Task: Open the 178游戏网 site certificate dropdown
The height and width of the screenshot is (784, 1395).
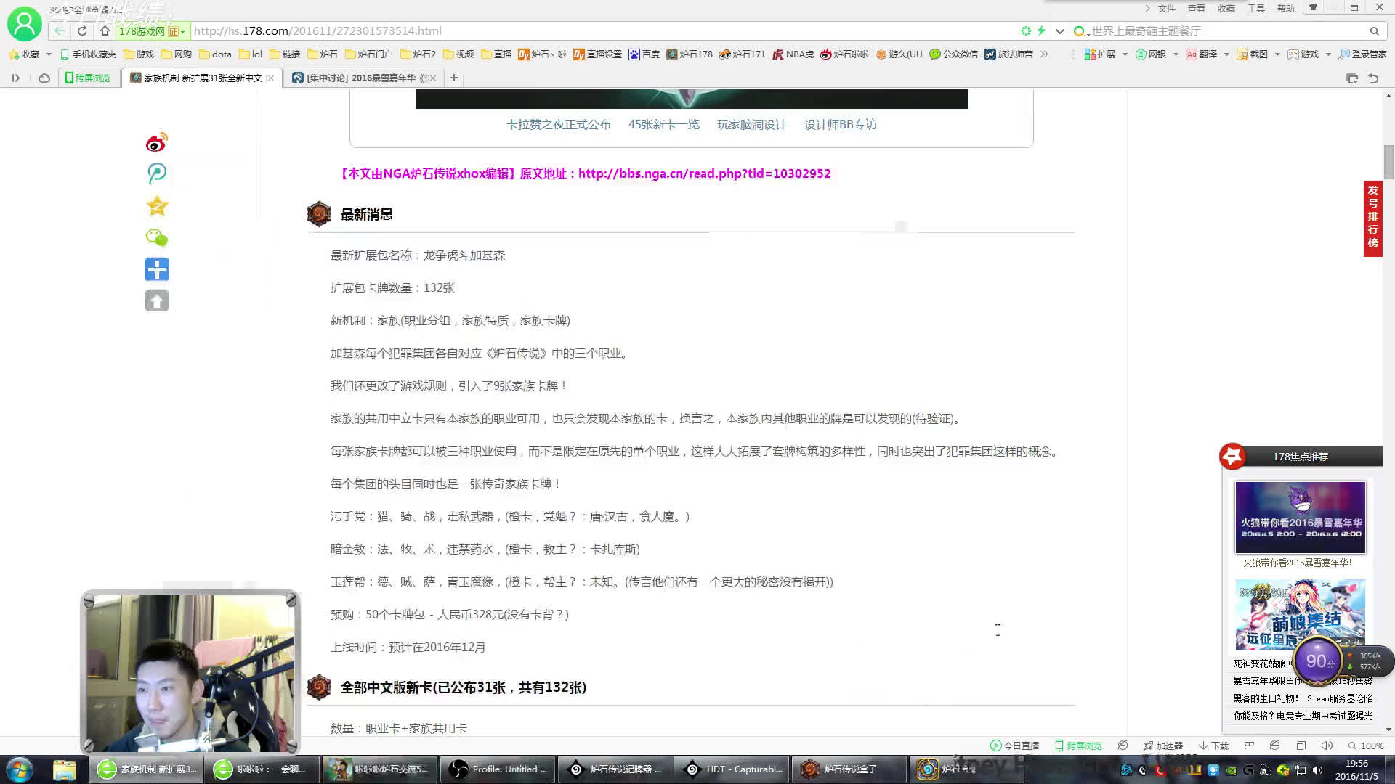Action: click(182, 31)
